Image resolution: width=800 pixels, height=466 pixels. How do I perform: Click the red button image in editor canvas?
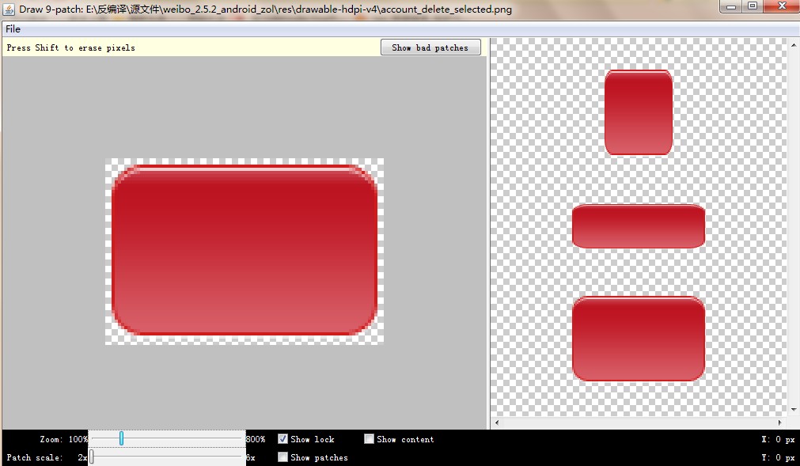(245, 250)
